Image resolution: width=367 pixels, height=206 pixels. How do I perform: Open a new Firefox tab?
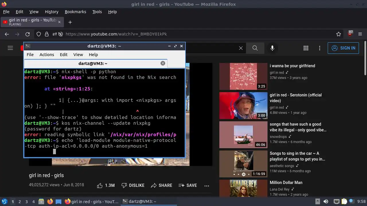[70, 22]
